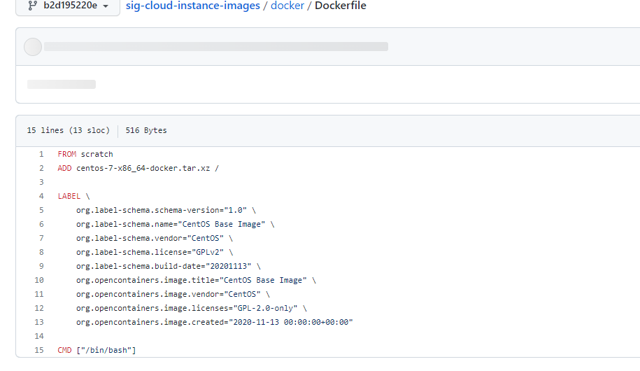Click the loading avatar placeholder circle
Screen dimensions: 640x371
pos(33,47)
